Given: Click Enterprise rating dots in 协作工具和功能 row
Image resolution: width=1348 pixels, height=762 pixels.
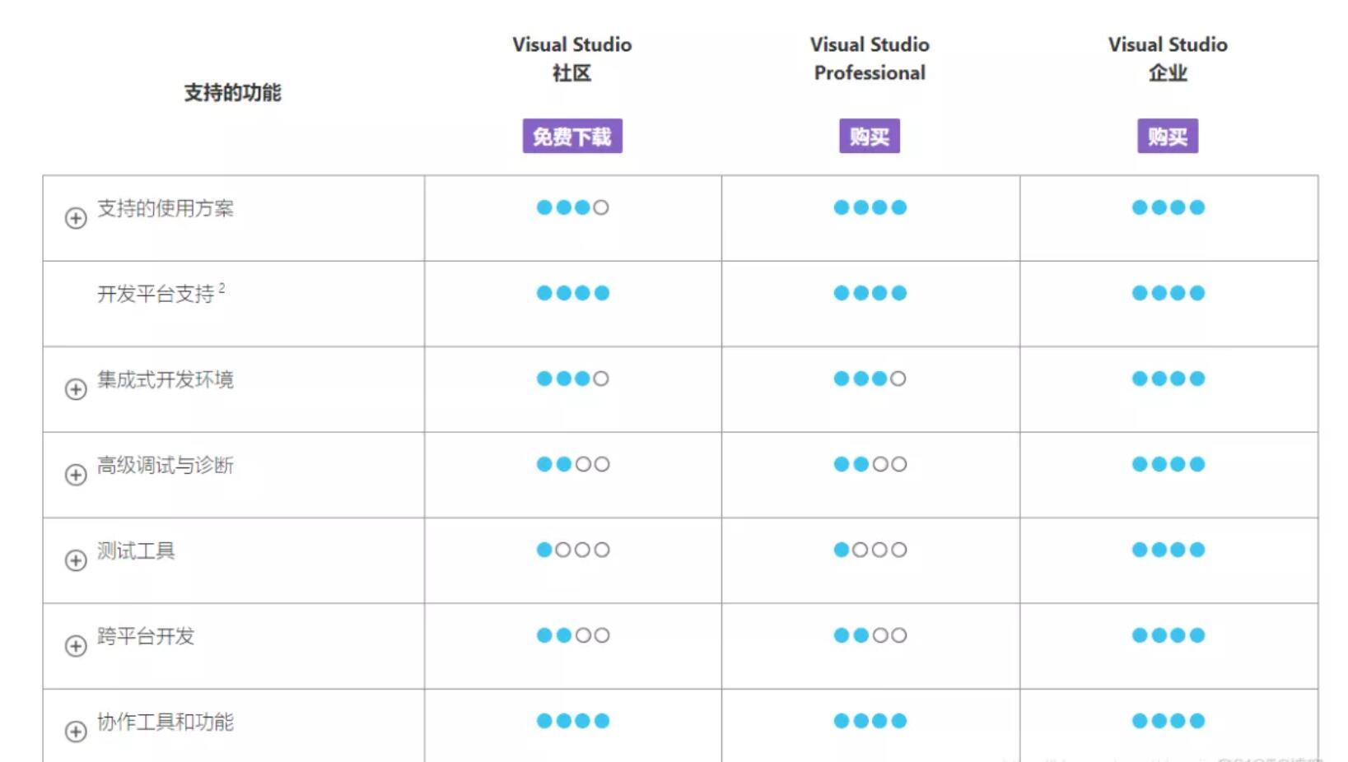Looking at the screenshot, I should (1168, 721).
